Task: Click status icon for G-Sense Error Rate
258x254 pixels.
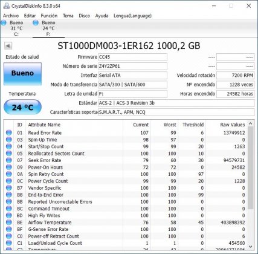Action: [x=8, y=229]
